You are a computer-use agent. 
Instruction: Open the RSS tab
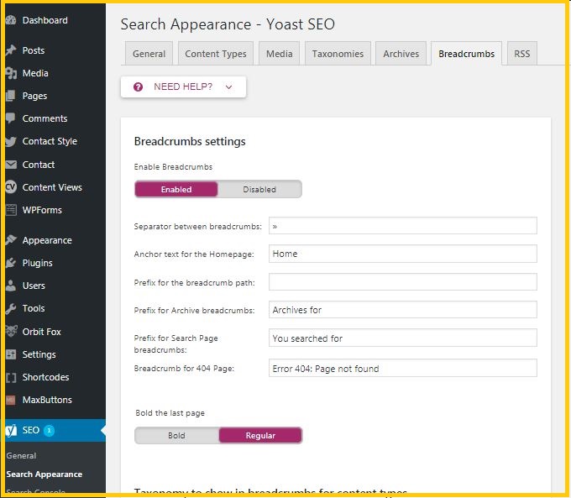521,54
